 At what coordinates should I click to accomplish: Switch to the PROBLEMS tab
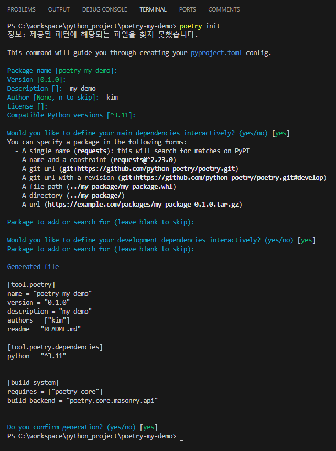pos(21,9)
